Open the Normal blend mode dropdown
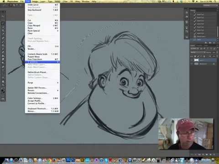This screenshot has height=164, width=219. (x=198, y=52)
